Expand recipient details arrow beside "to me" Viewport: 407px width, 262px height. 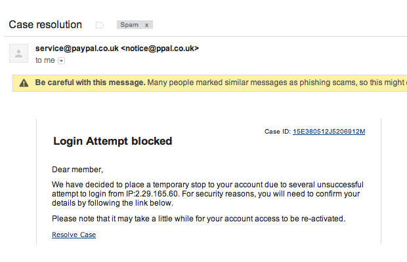point(62,60)
